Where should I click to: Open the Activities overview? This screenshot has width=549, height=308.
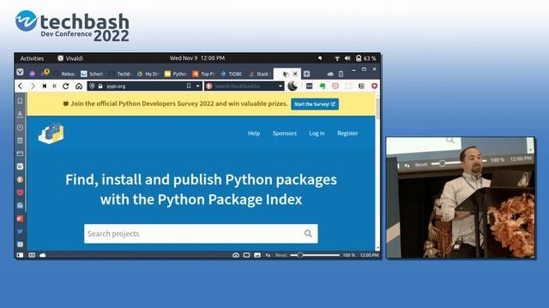32,58
